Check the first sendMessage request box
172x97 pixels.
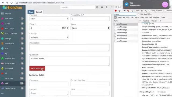click(x=115, y=24)
